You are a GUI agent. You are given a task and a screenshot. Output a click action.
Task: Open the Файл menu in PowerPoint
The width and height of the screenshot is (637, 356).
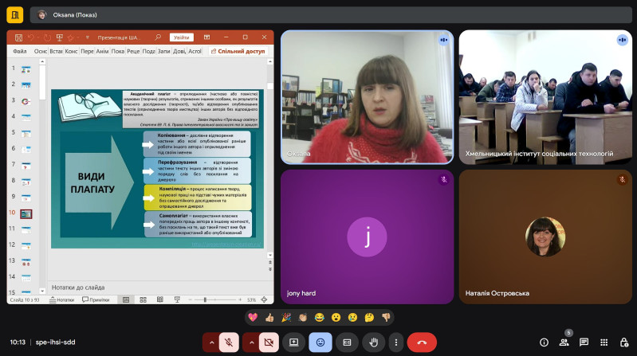pos(20,51)
